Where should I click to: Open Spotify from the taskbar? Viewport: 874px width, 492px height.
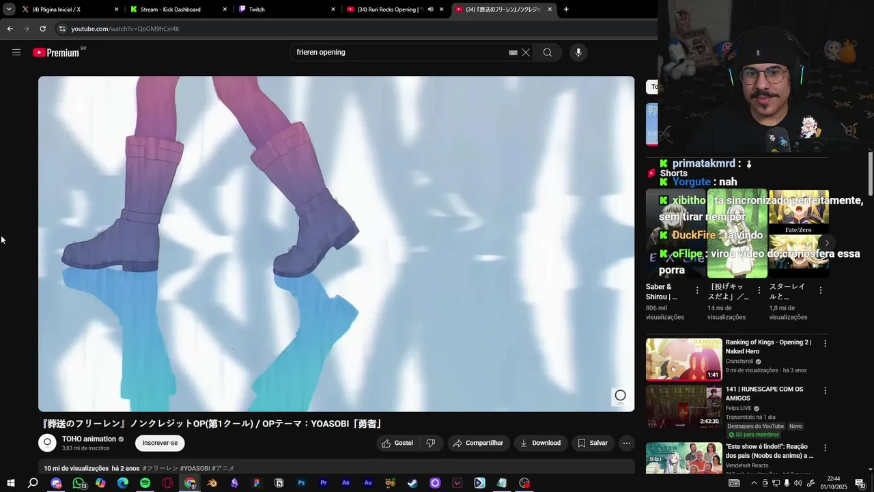[145, 483]
